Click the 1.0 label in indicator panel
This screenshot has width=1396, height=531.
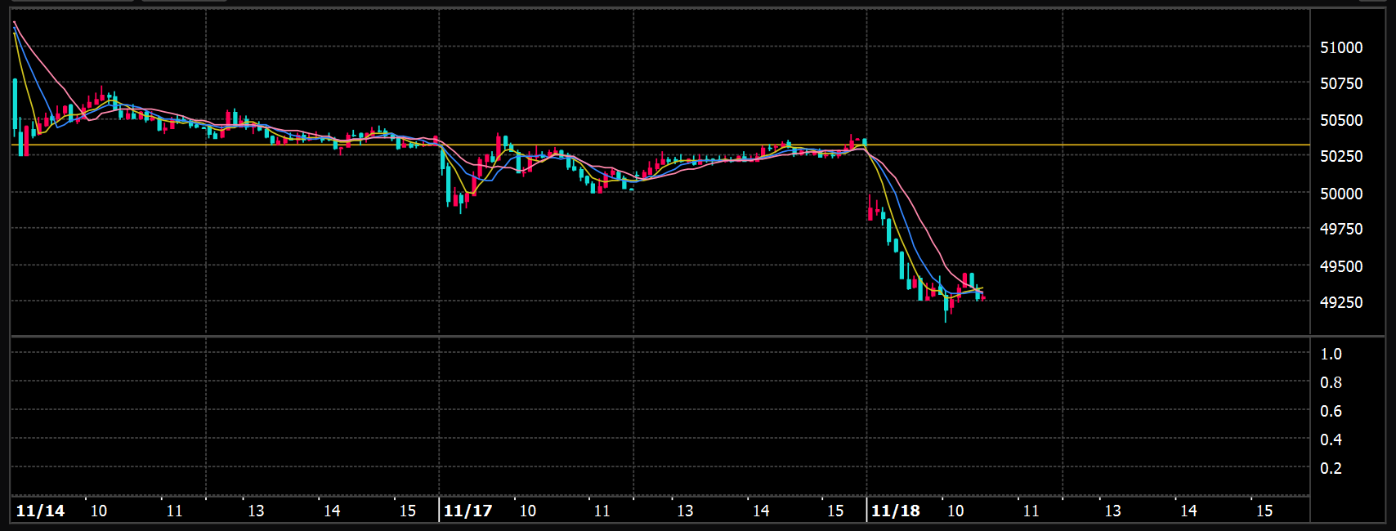pos(1331,354)
